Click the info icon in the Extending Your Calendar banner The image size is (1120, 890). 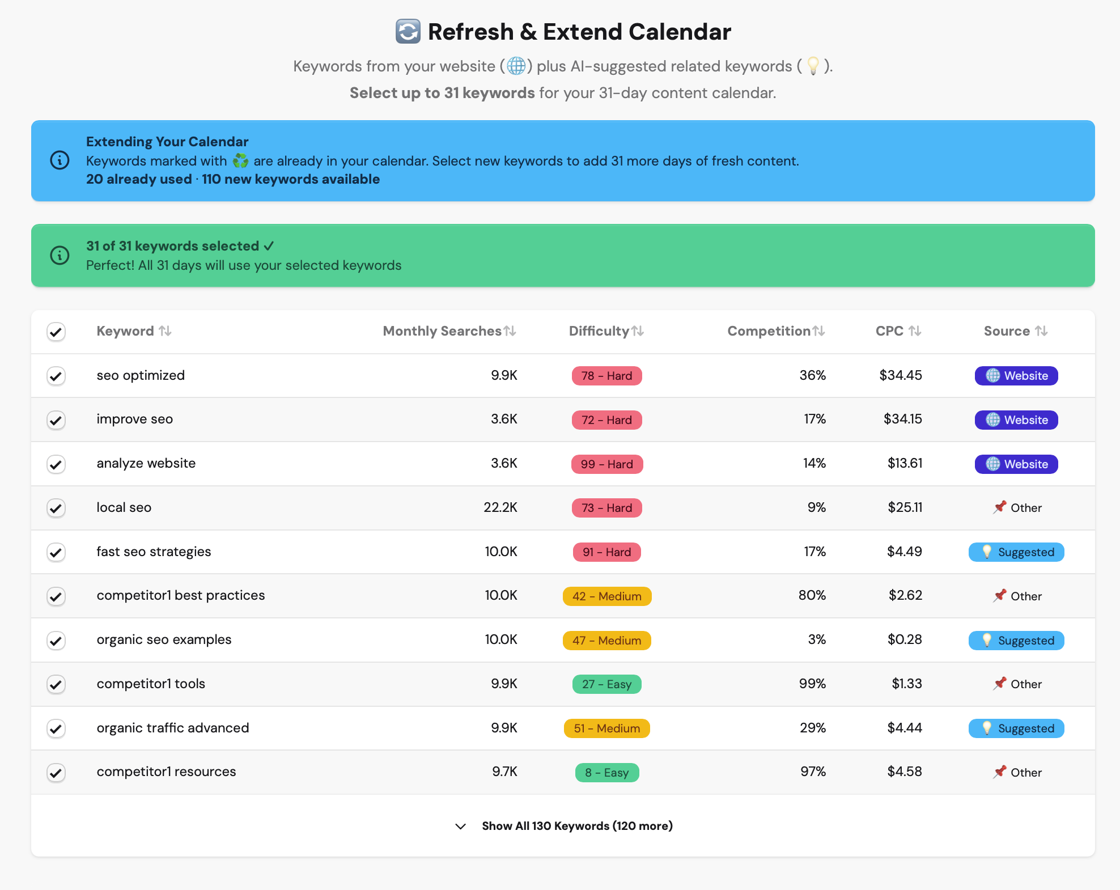click(x=60, y=160)
